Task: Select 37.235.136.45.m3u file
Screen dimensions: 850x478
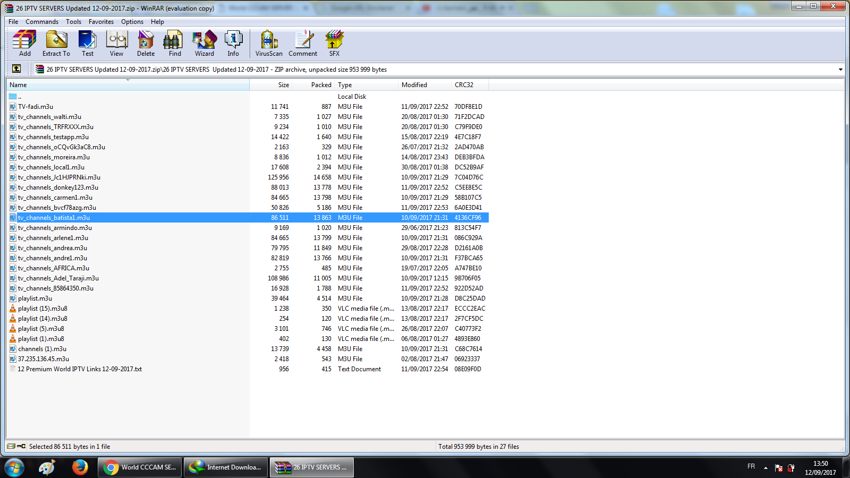Action: [44, 359]
